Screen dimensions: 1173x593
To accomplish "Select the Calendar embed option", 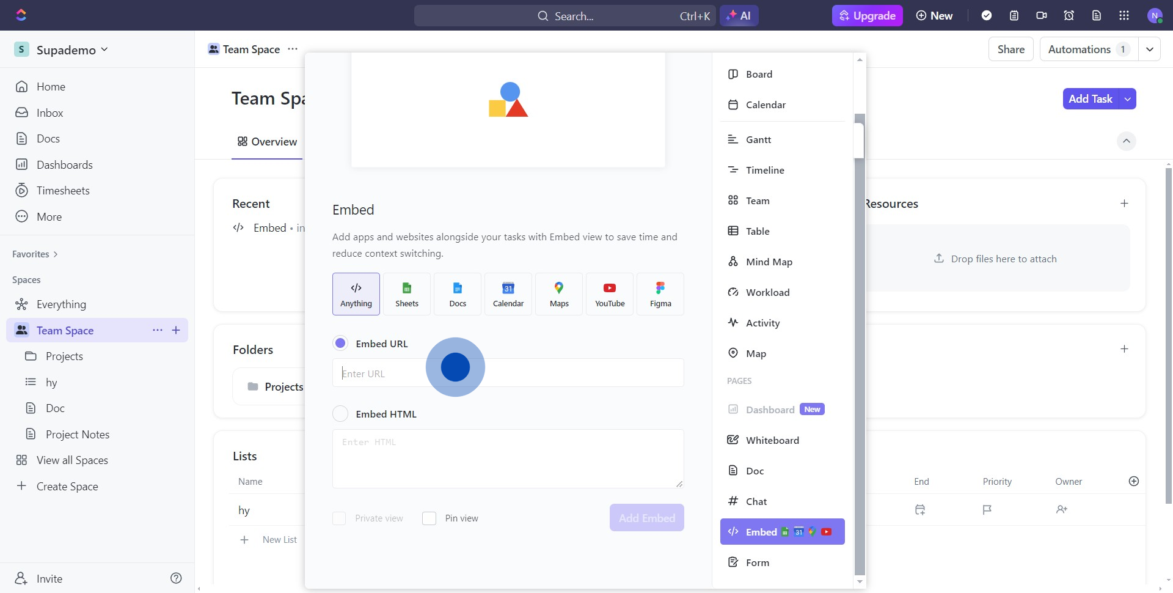I will tap(508, 294).
